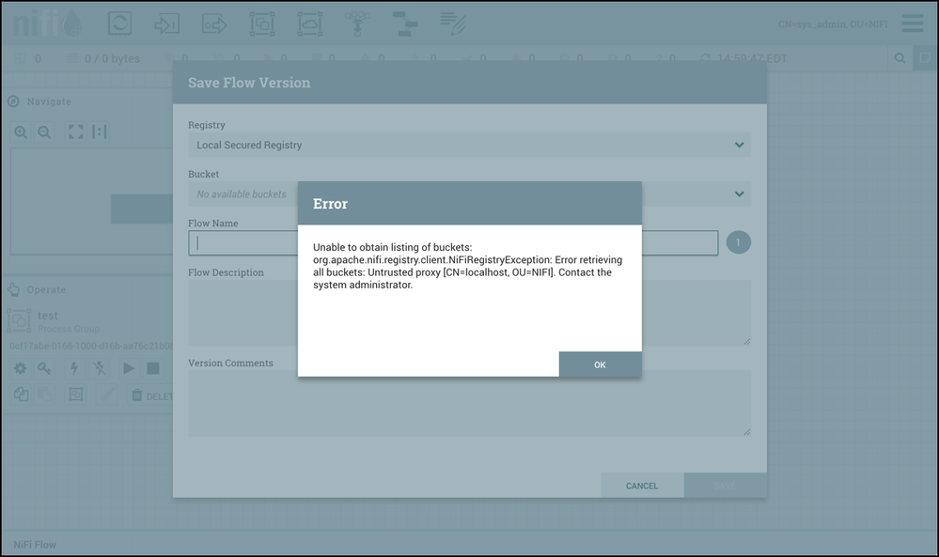
Task: Open the Registry dropdown showing Local Secured Registry
Action: (x=740, y=145)
